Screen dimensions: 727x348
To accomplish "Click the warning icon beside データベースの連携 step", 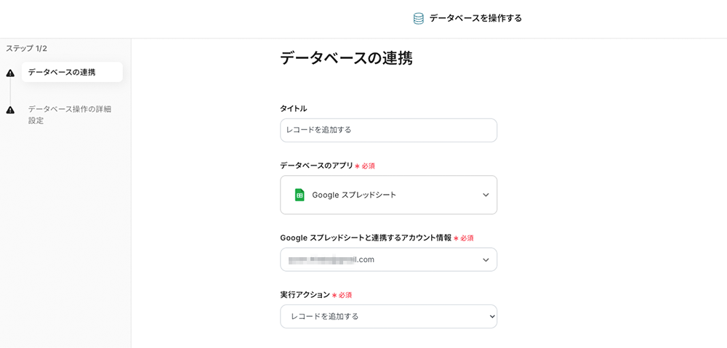I will coord(10,73).
